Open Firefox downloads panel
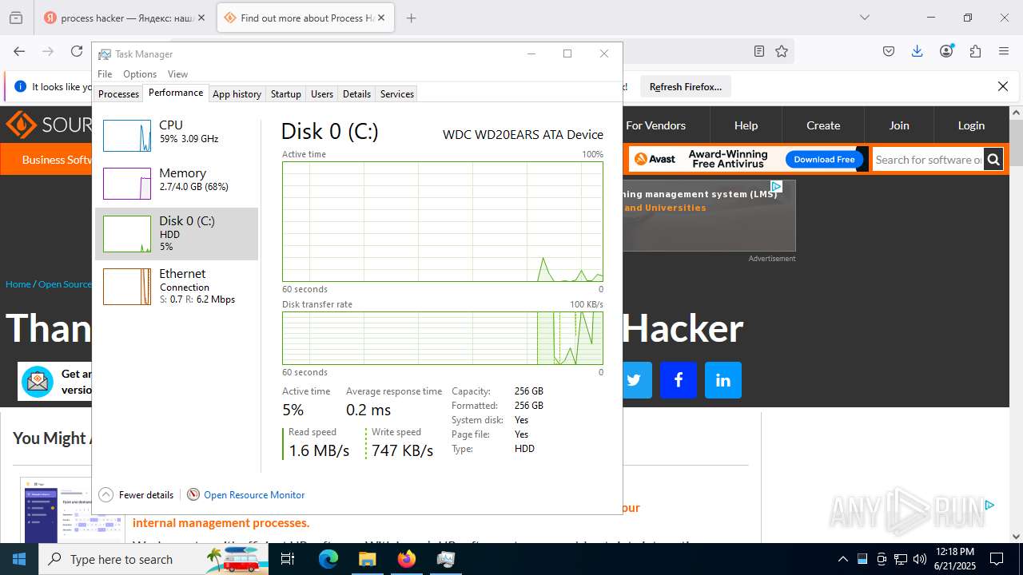This screenshot has height=575, width=1023. click(x=918, y=51)
